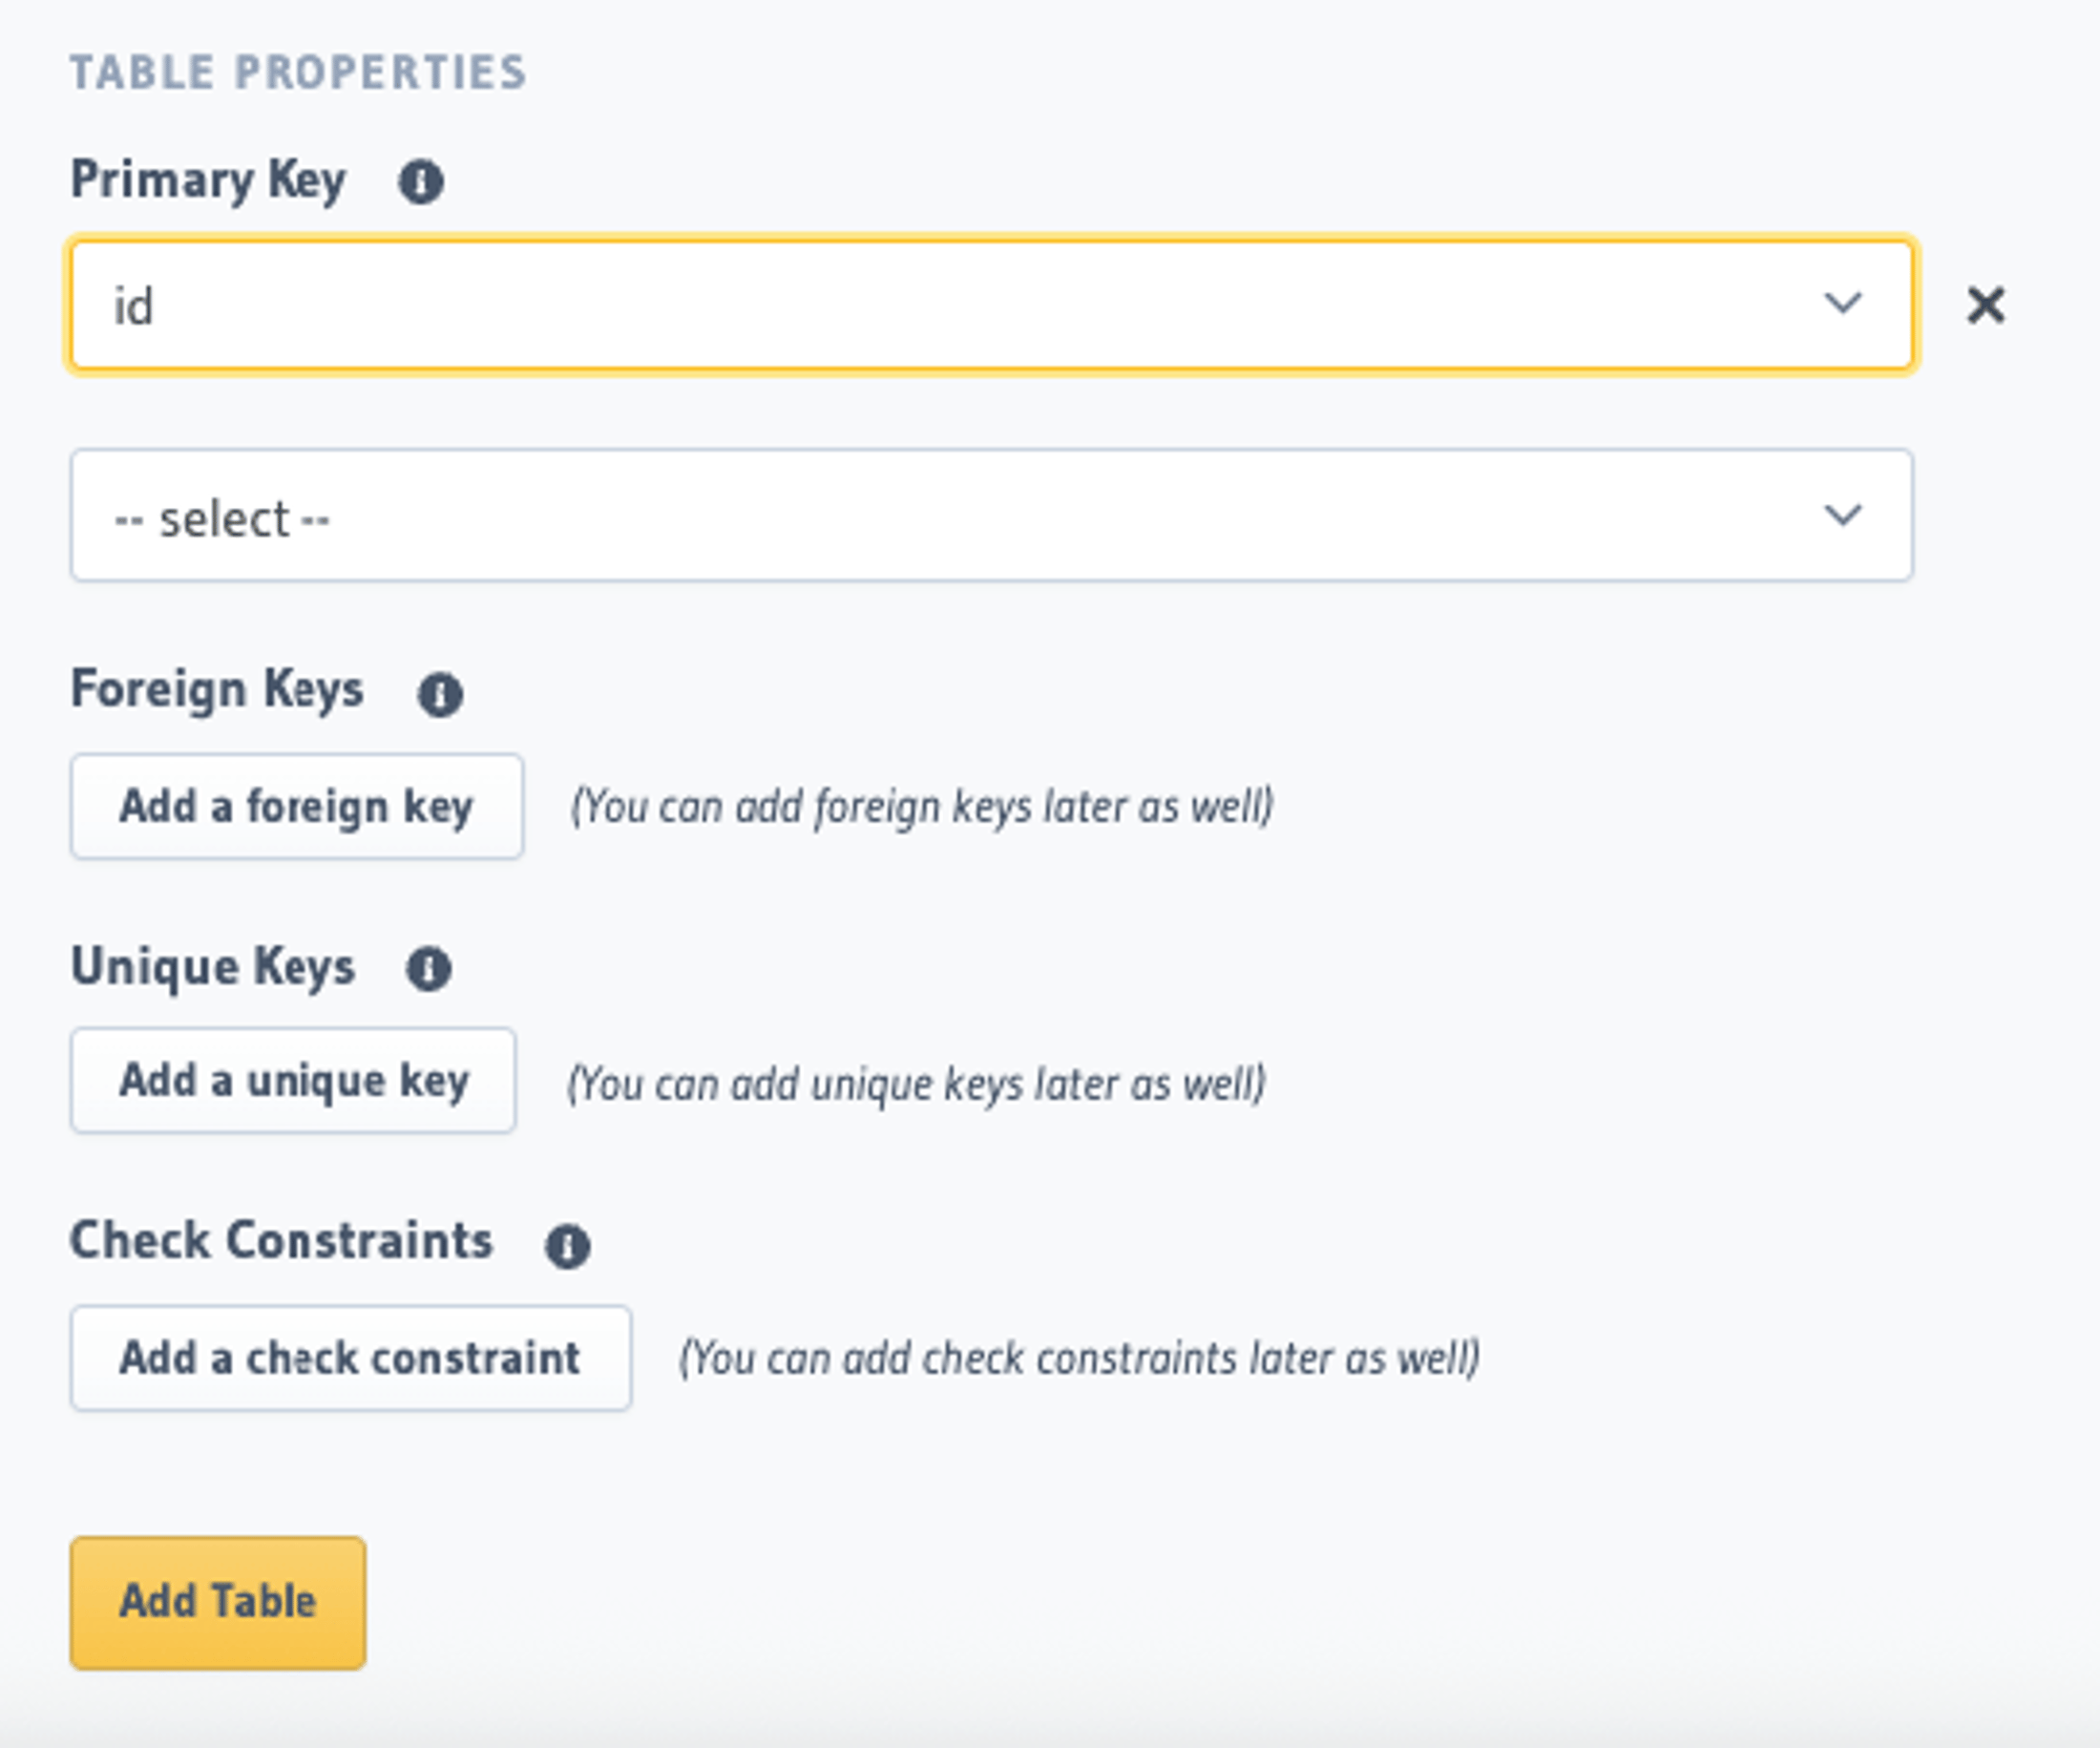The image size is (2100, 1748).
Task: Click the Primary Key label
Action: coord(208,181)
